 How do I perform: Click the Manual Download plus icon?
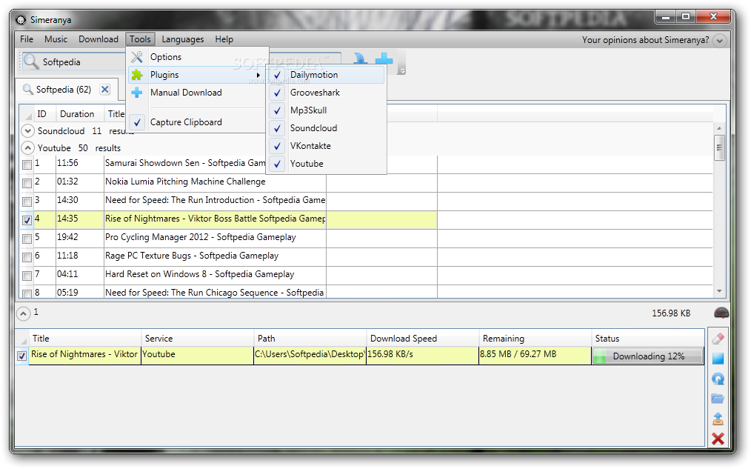pos(137,93)
